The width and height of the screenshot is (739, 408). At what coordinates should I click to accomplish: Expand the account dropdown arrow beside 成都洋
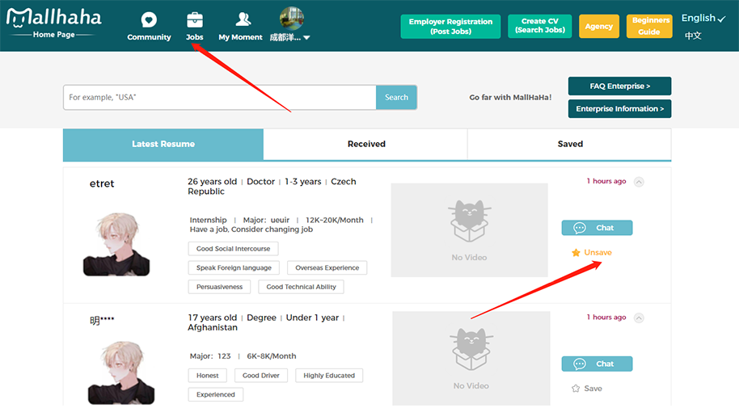(306, 38)
